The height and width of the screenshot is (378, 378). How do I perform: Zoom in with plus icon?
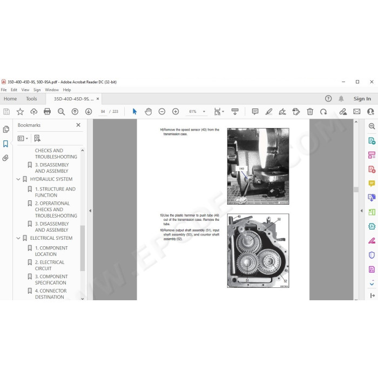click(175, 112)
